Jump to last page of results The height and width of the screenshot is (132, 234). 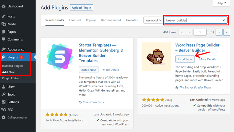coord(227,32)
